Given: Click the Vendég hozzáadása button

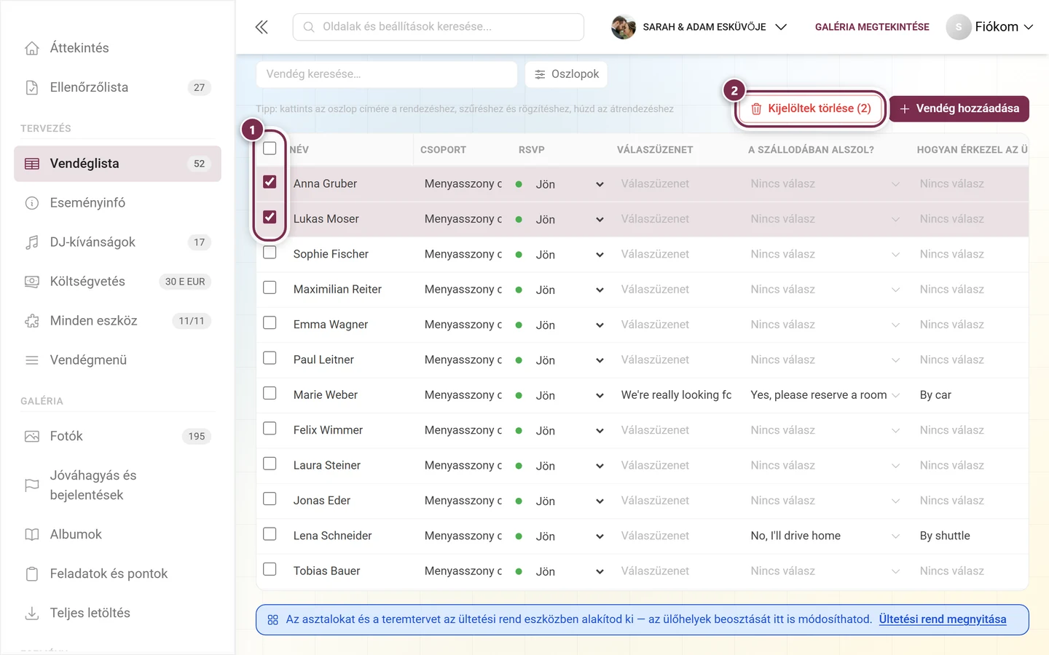Looking at the screenshot, I should click(959, 108).
